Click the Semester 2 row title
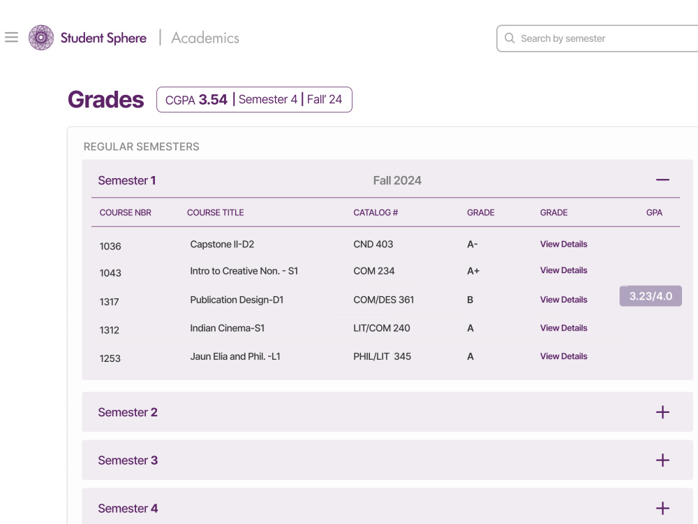Viewport: 698px width, 524px height. [128, 412]
